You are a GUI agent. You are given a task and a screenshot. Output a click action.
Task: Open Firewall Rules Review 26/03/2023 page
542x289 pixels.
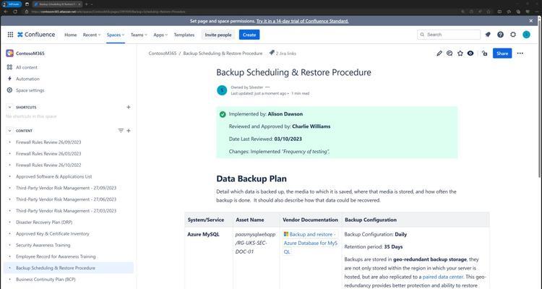pyautogui.click(x=48, y=153)
